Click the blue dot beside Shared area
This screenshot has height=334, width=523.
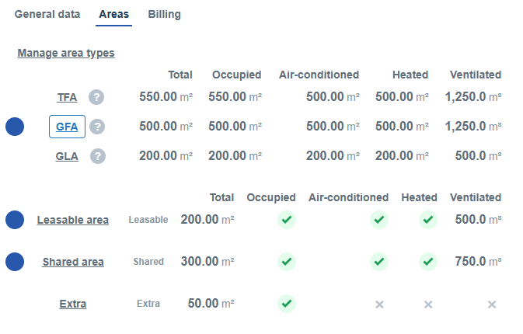[x=15, y=262]
